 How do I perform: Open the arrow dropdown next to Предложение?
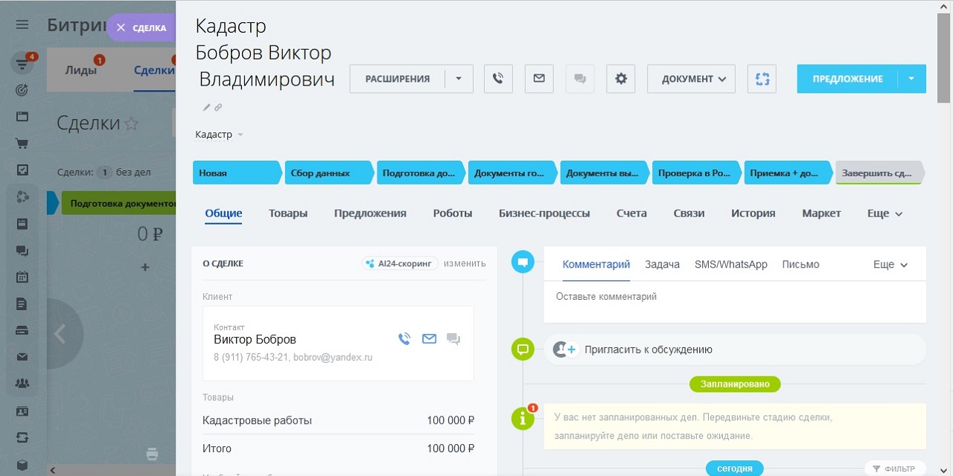[911, 79]
